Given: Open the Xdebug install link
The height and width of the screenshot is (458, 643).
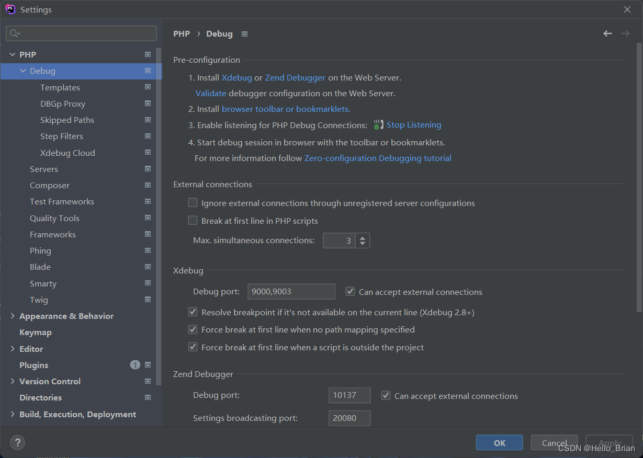Looking at the screenshot, I should click(x=237, y=77).
